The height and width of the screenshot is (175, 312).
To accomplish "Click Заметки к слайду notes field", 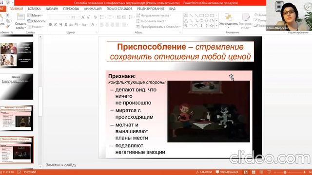I will (x=61, y=165).
